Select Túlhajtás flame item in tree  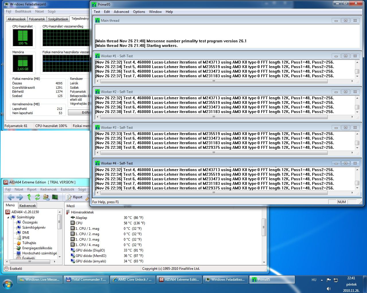[29, 243]
